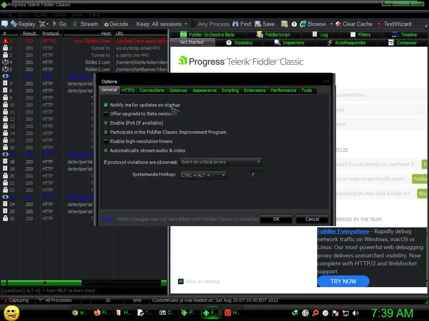Select session 2 tunnel lock icon
429x321 pixels.
tap(5, 48)
